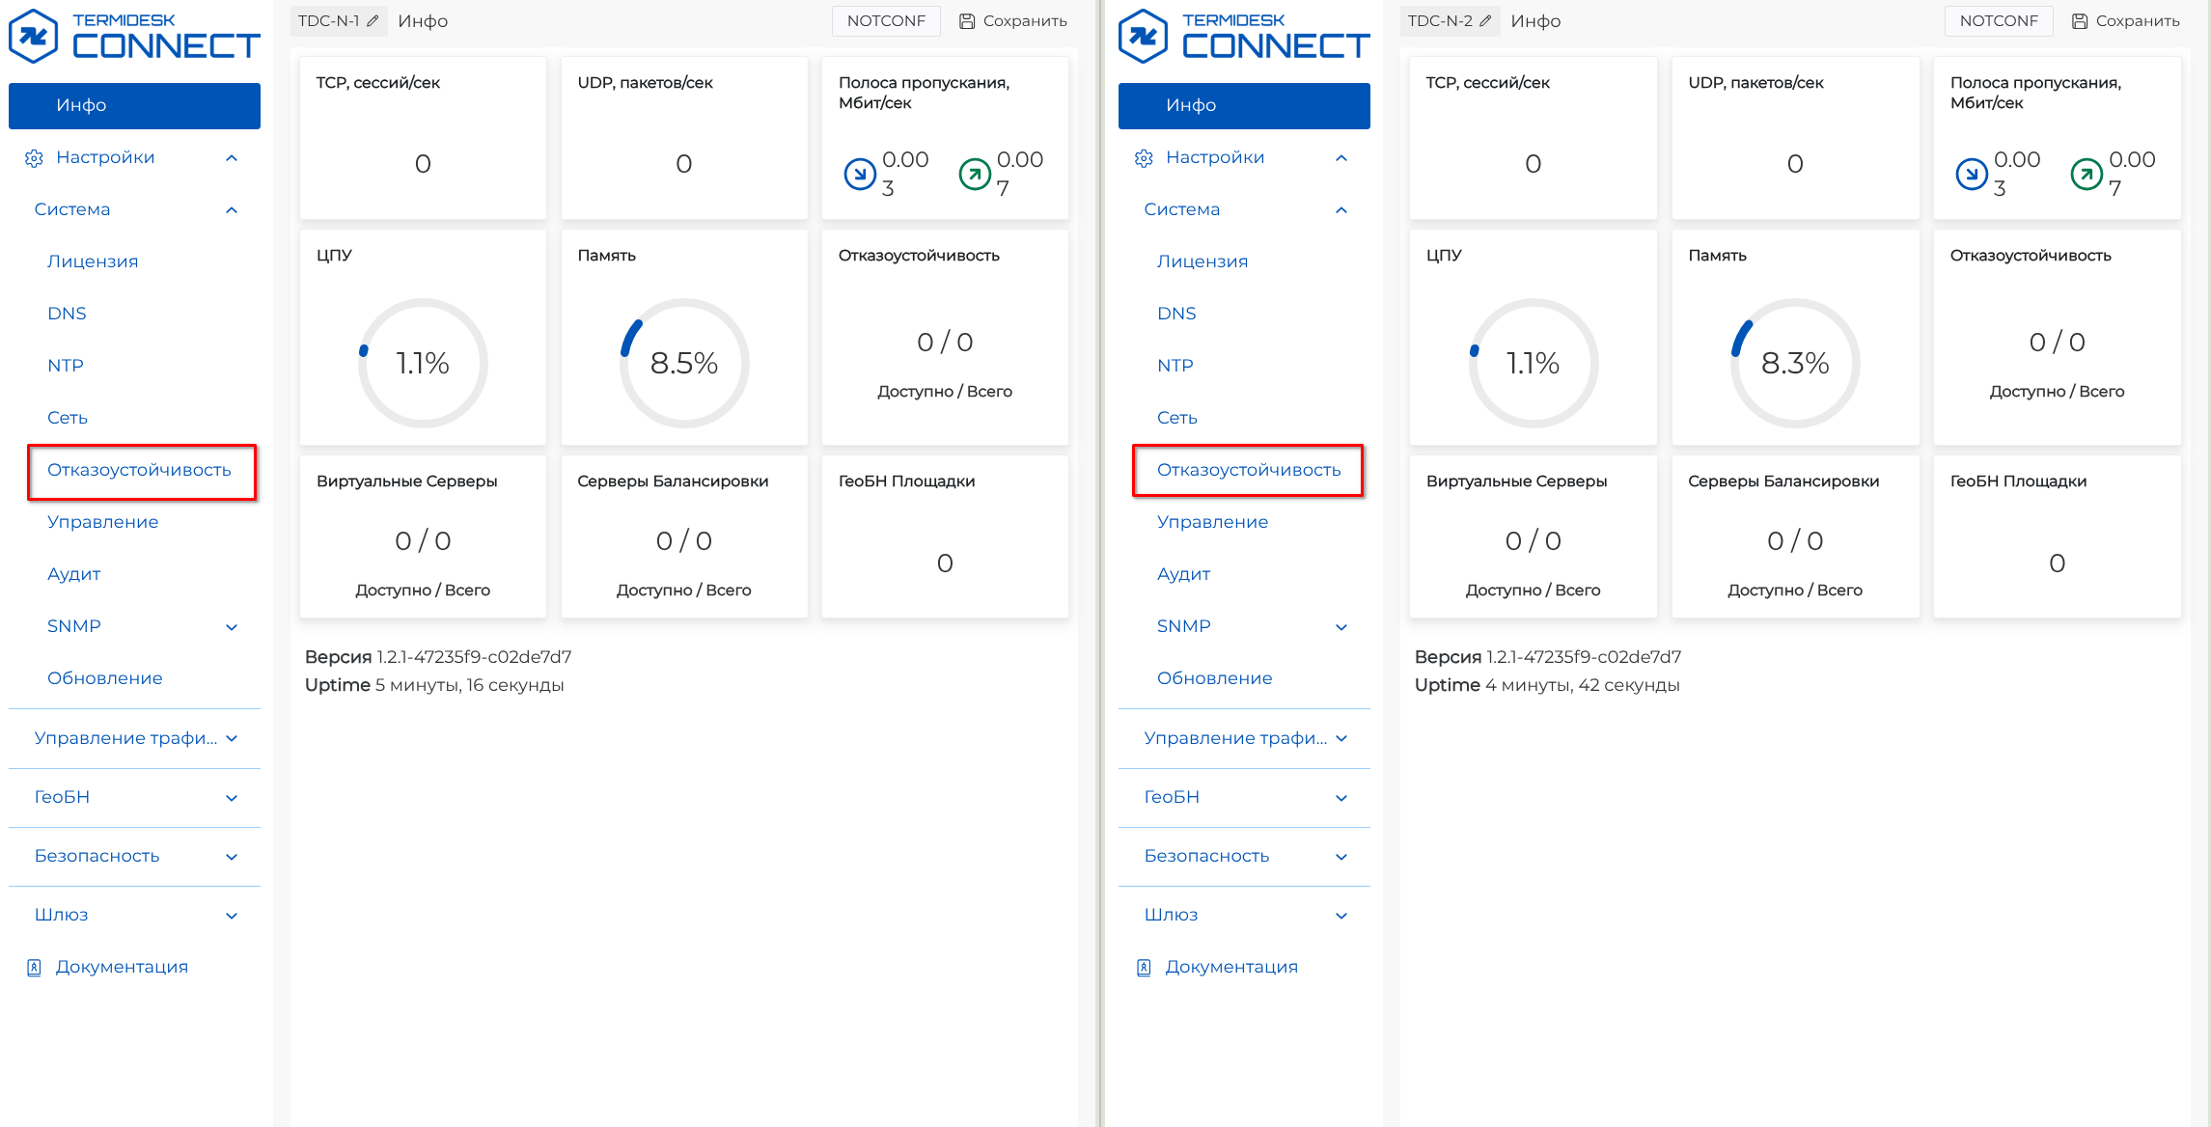The height and width of the screenshot is (1127, 2211).
Task: Click the Документация book icon in right sidebar
Action: tap(1144, 968)
